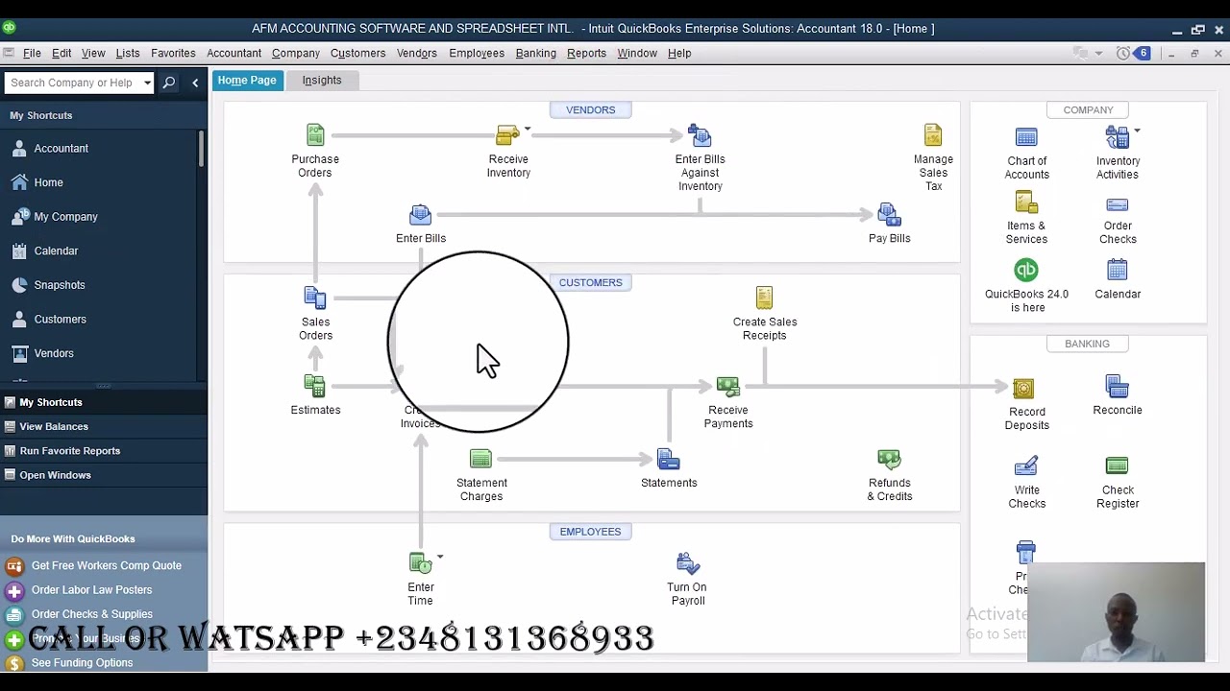Click the Employees section button
This screenshot has height=691, width=1230.
pos(590,532)
